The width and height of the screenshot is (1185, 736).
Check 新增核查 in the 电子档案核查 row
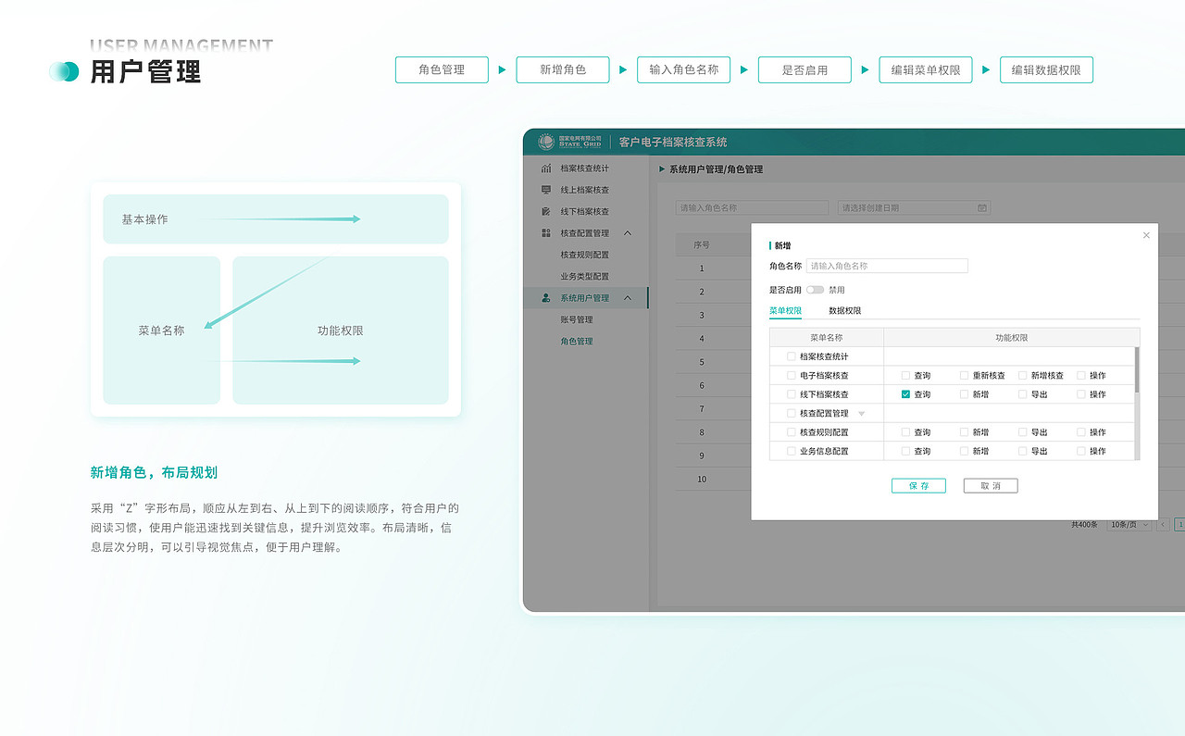click(1022, 376)
